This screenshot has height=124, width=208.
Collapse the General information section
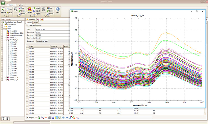tap(27, 25)
